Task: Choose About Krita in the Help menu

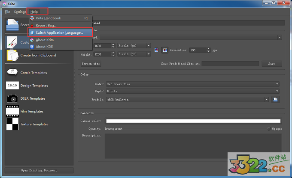Action: point(44,40)
